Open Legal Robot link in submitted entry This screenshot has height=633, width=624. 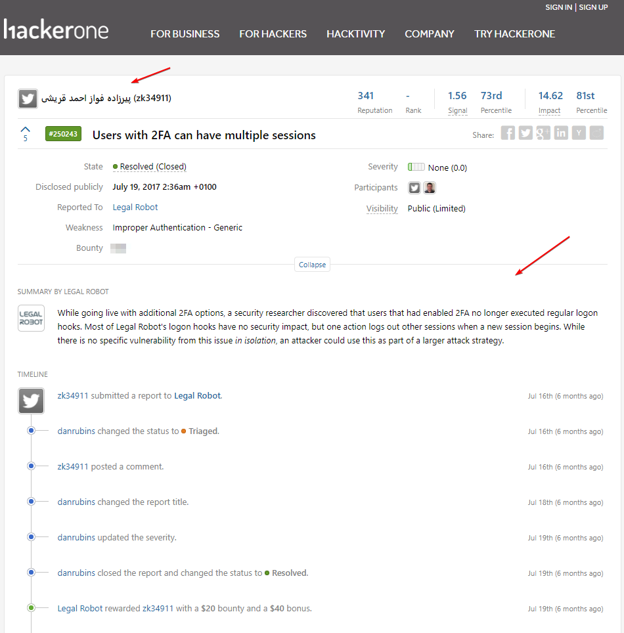pos(198,395)
